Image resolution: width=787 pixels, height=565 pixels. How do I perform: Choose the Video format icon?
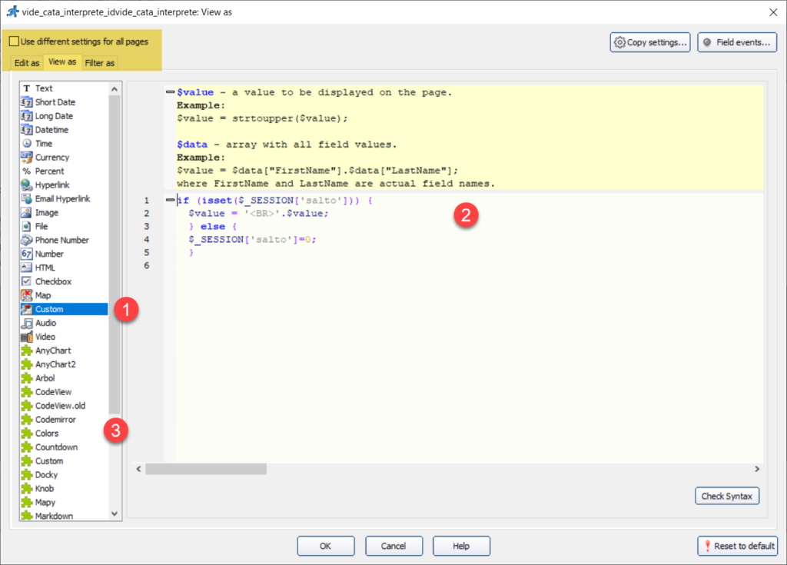[27, 337]
